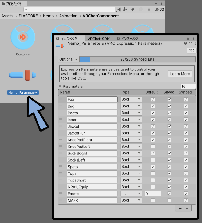Toggle hidden packages visibility icon showing 30
Image resolution: width=202 pixels, height=223 pixels.
(159, 9)
